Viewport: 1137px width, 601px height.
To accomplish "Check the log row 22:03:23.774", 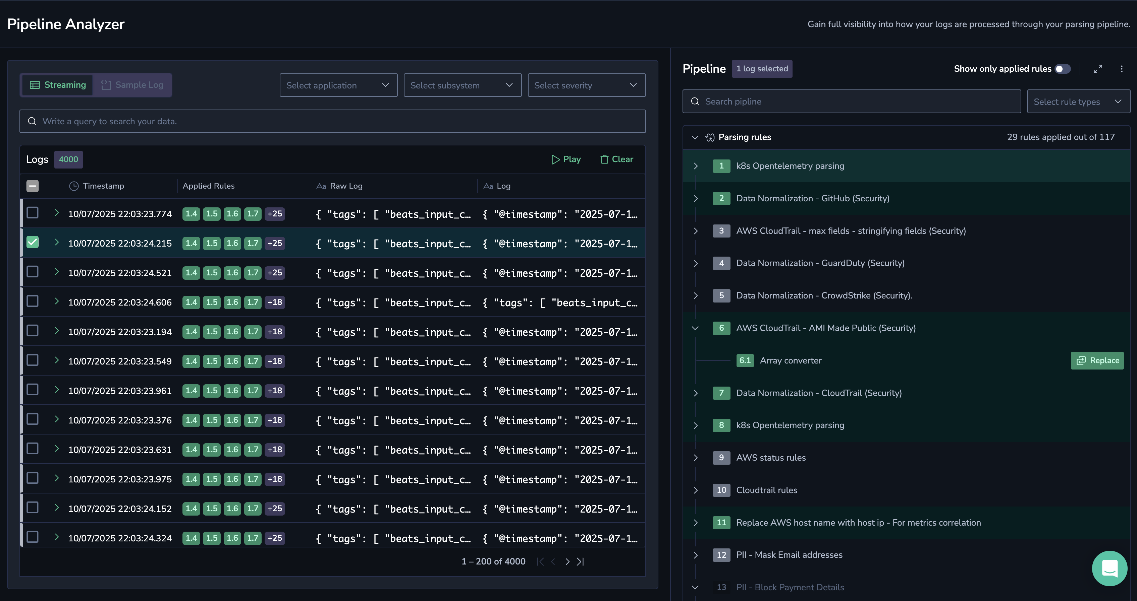I will [x=33, y=213].
